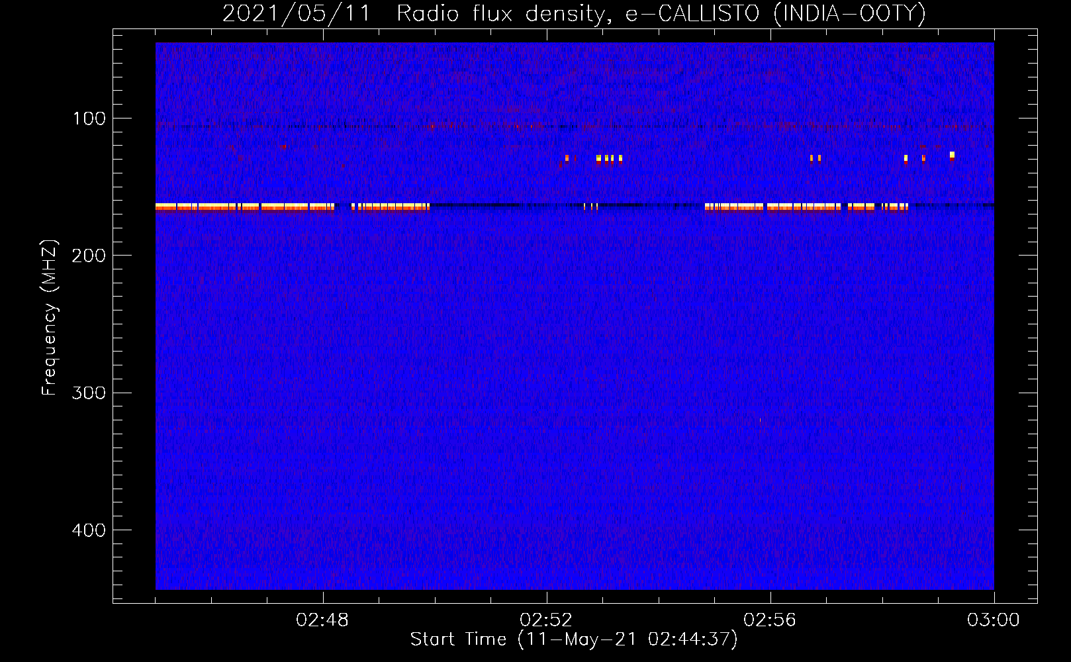Click the '03:00' time tick label
Screen dimensions: 1071x662
point(994,620)
